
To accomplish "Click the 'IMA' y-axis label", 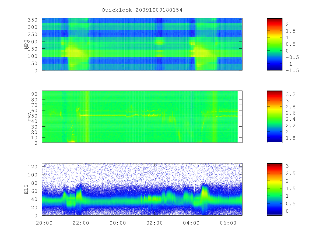I will tap(30, 117).
